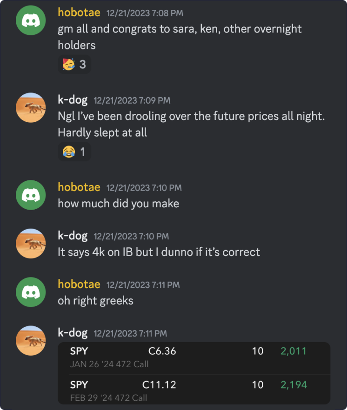Click hobotae's avatar next to 'how much did you make'
This screenshot has height=410, width=347.
[x=31, y=195]
